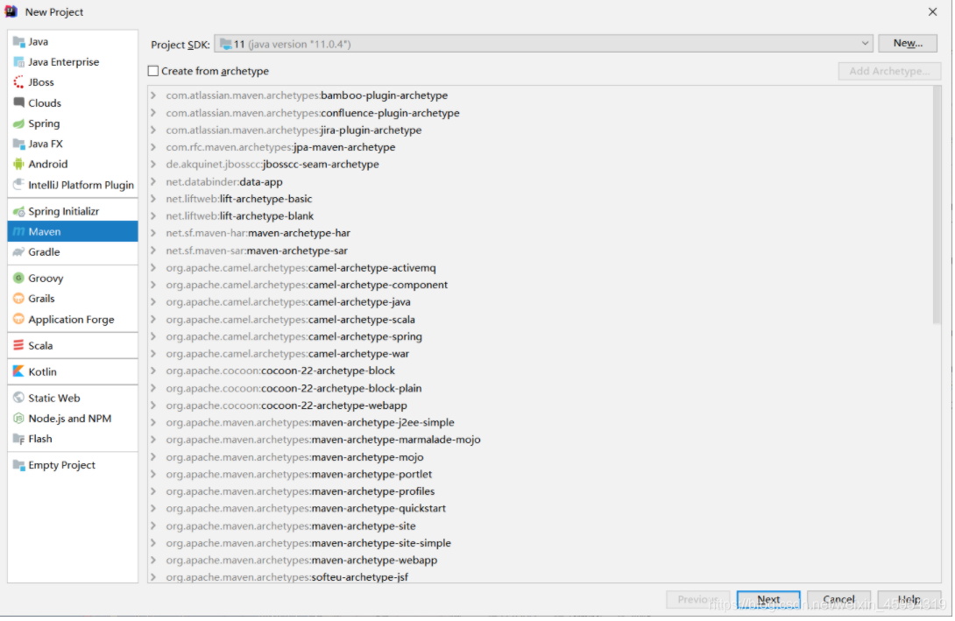Viewport: 955px width, 621px height.
Task: Click the Maven 'm' icon
Action: 19,231
